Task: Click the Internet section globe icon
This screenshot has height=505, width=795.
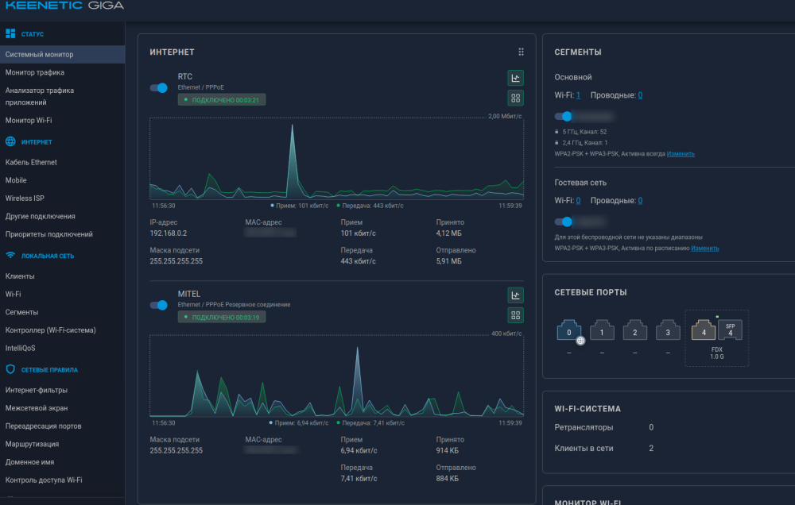Action: 10,142
